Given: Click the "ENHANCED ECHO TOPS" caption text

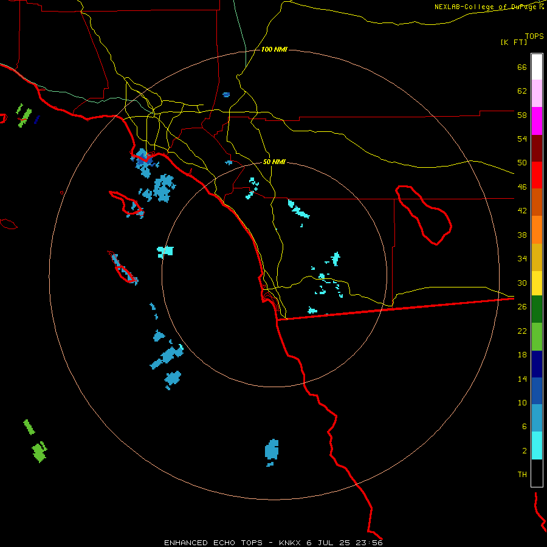Looking at the screenshot, I should tap(213, 543).
